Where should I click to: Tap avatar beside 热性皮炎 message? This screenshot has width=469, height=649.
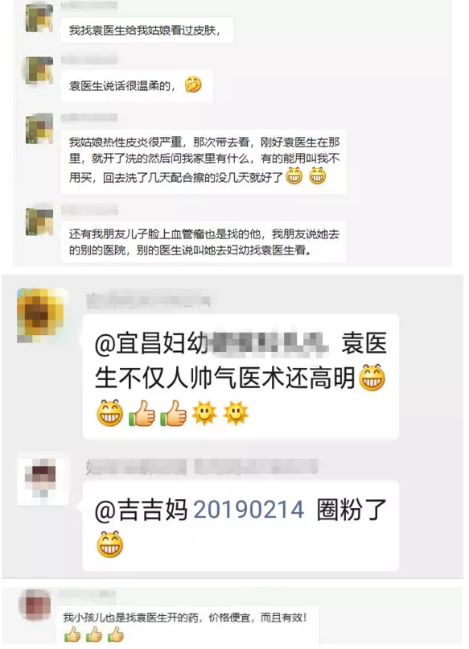tap(39, 128)
